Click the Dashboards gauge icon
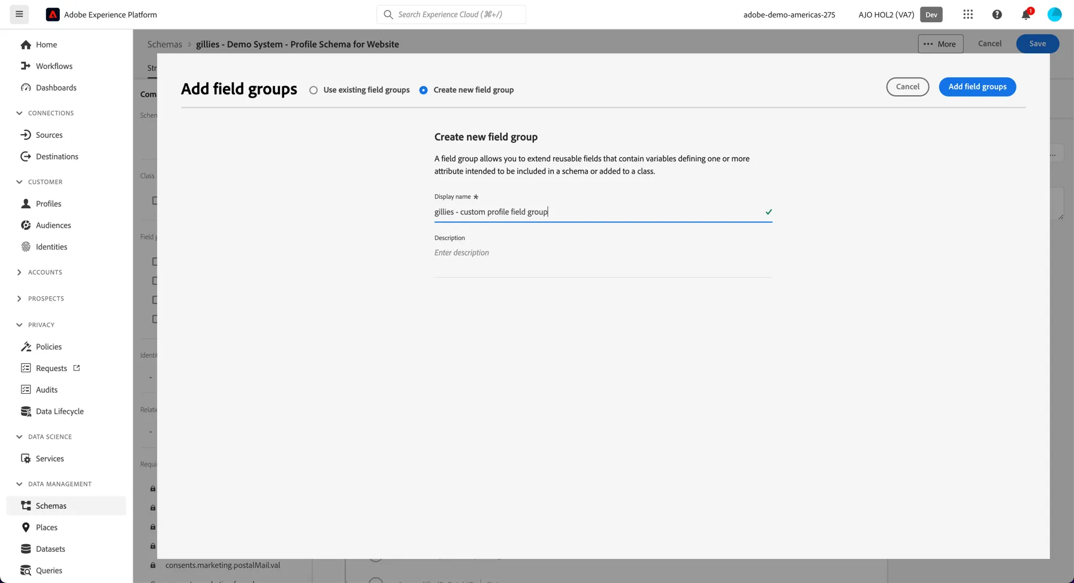This screenshot has width=1074, height=583. tap(26, 88)
